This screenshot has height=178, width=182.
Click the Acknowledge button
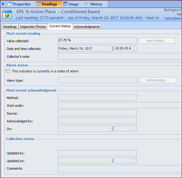(158, 80)
